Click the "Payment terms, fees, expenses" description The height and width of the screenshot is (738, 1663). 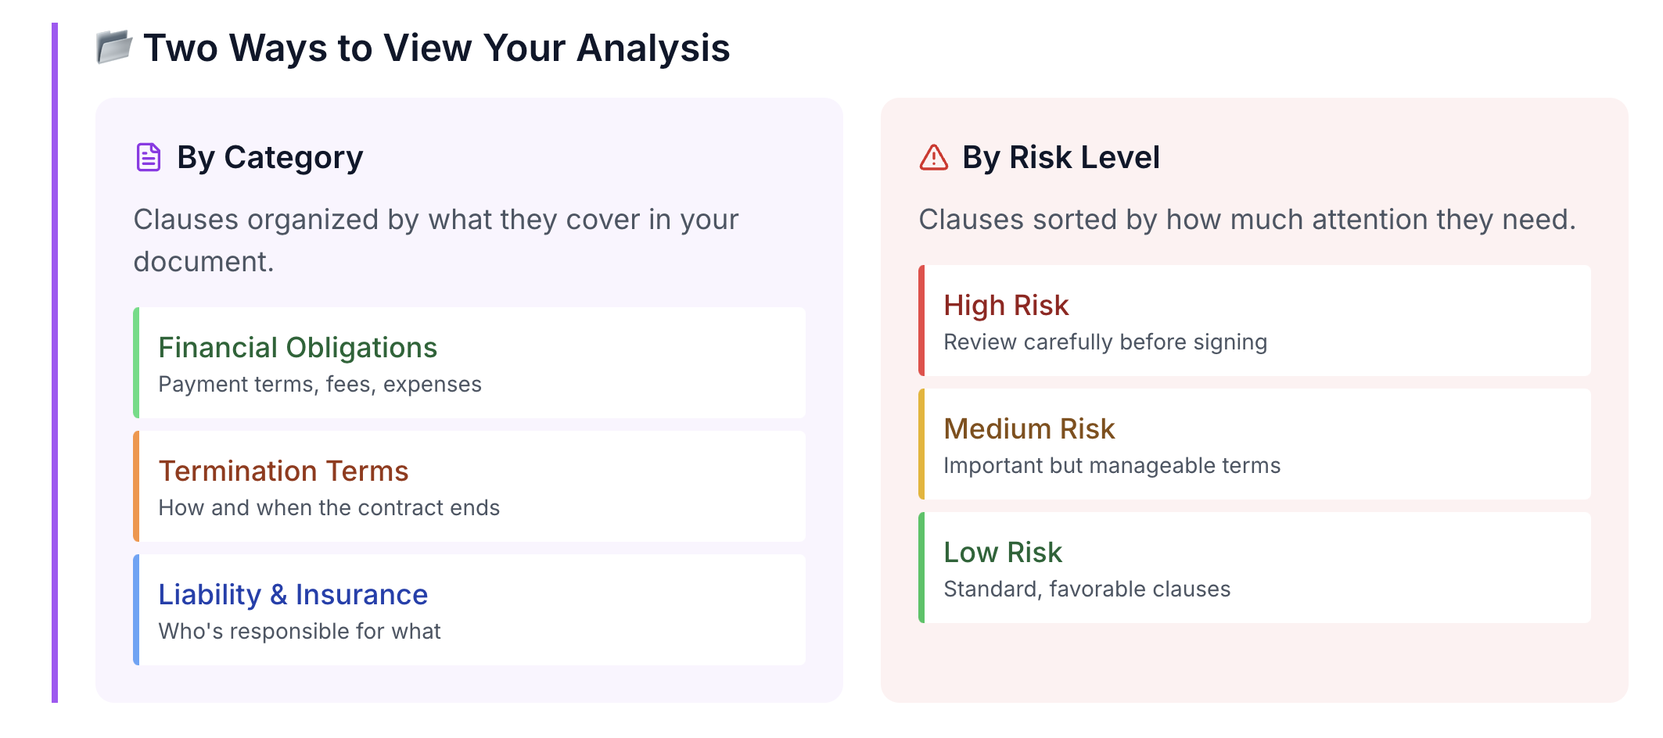(x=320, y=385)
